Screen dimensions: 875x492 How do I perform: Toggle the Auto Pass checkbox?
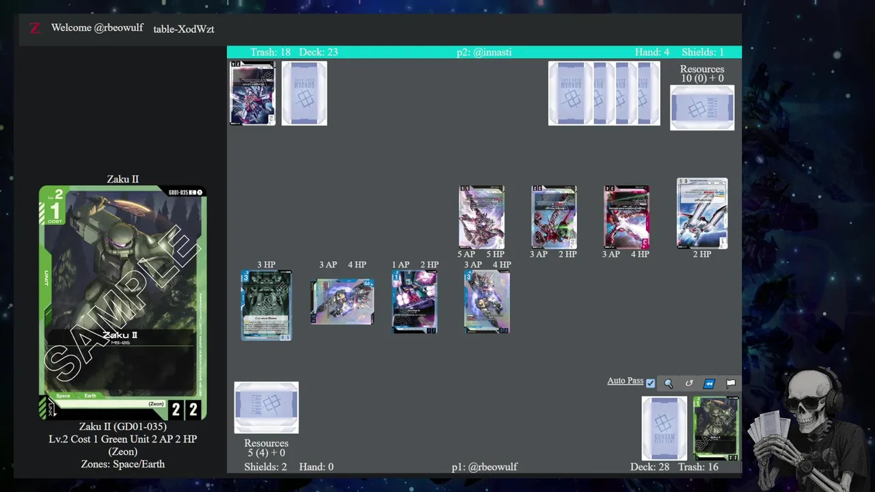(650, 383)
